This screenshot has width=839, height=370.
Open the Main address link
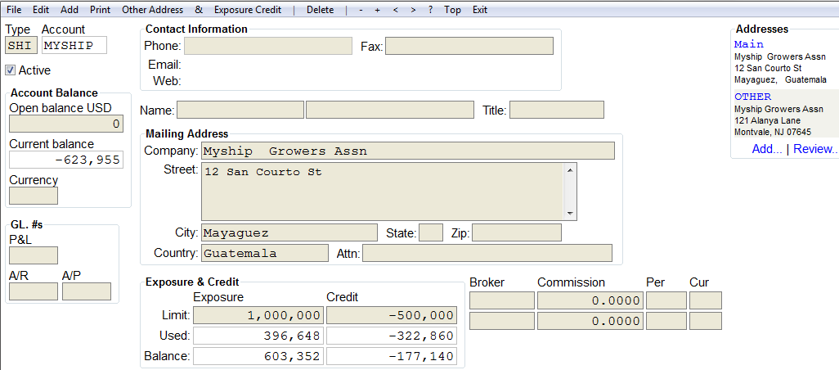click(x=749, y=44)
